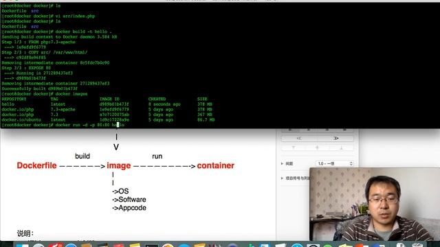The height and width of the screenshot is (247, 440).
Task: Align text to middle vertically
Action: click(318, 148)
